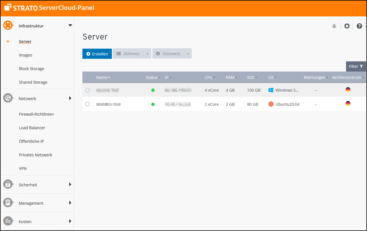Select the Ubuntu20.04 server radio button

(88, 104)
